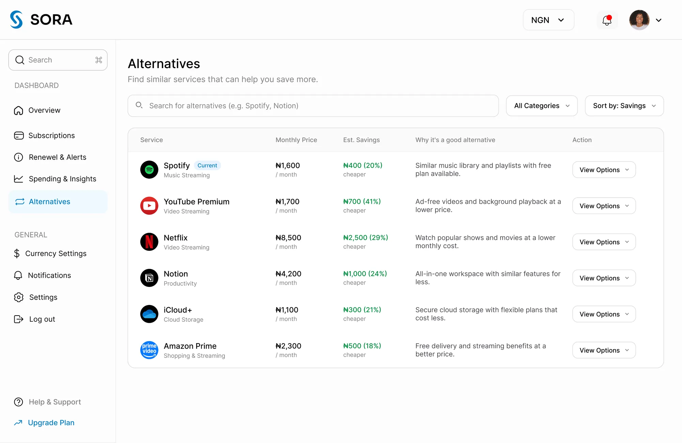Expand View Options for Notion
Viewport: 682px width, 443px height.
tap(604, 278)
